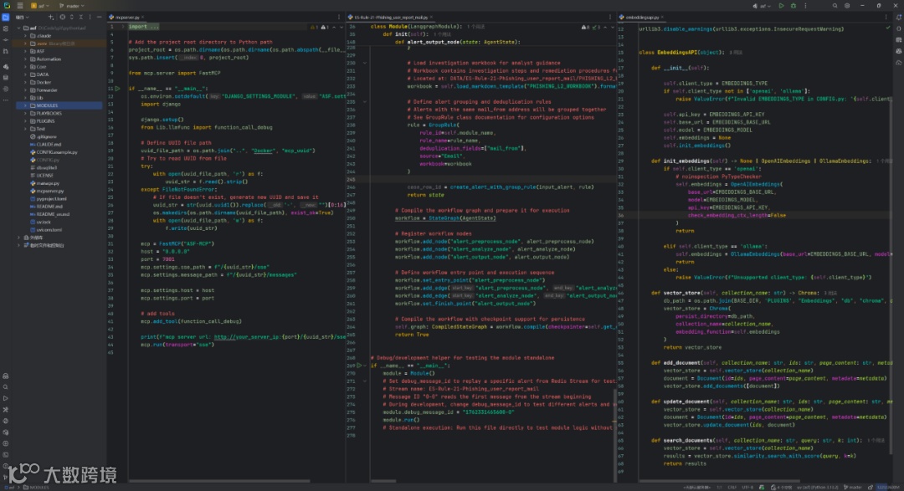Expand the Docker folder in the project tree

(25, 83)
